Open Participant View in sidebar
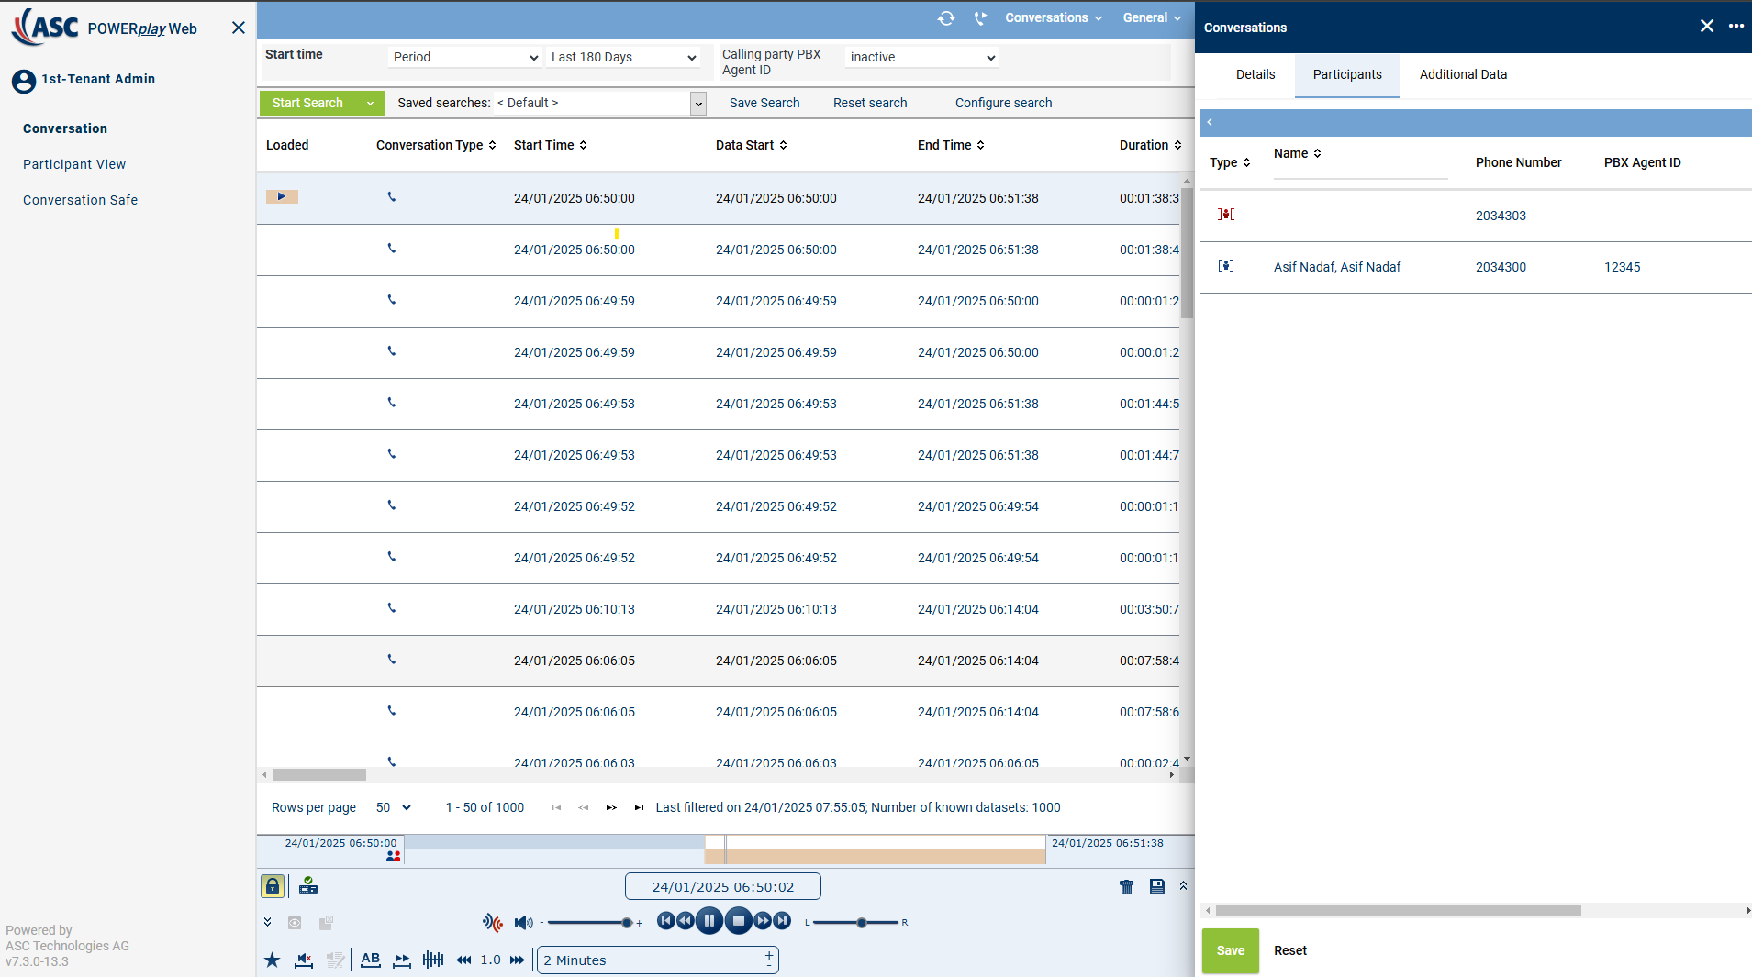Image resolution: width=1752 pixels, height=977 pixels. [74, 164]
